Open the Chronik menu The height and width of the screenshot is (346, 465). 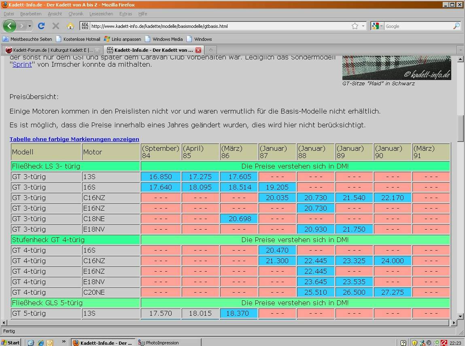pos(76,14)
